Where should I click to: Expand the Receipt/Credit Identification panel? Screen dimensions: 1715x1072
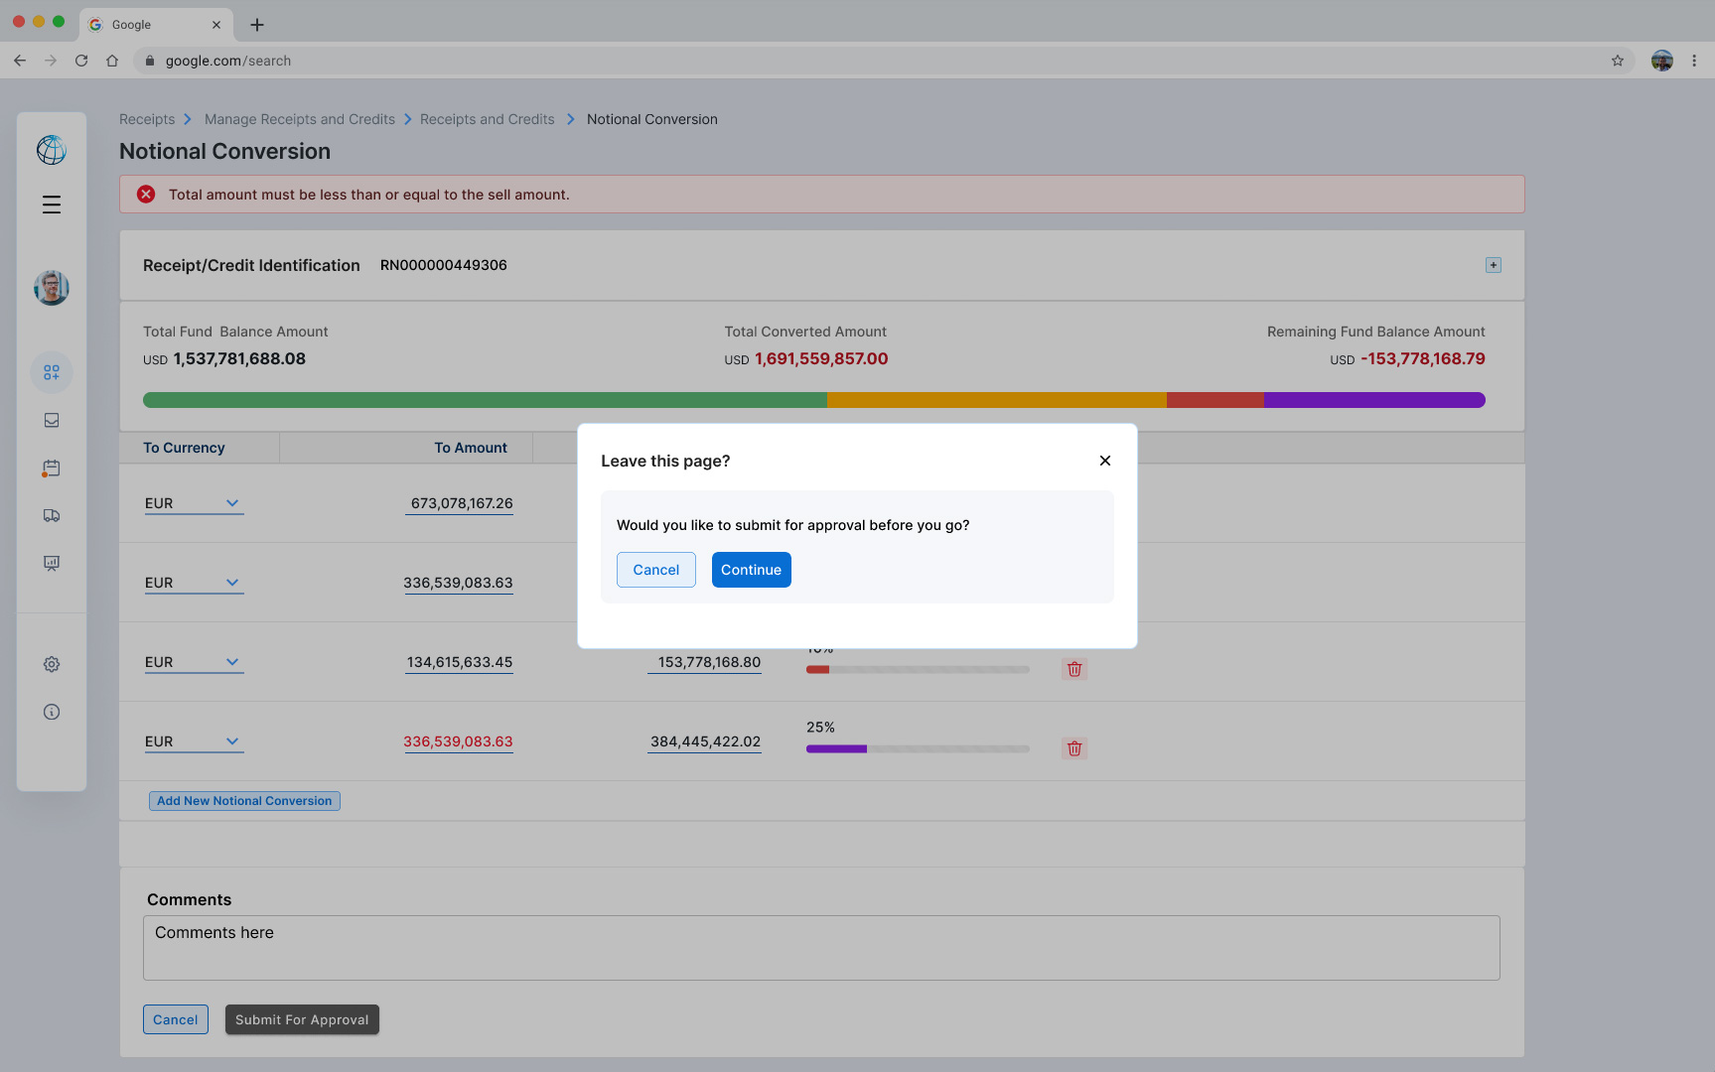pyautogui.click(x=1493, y=265)
